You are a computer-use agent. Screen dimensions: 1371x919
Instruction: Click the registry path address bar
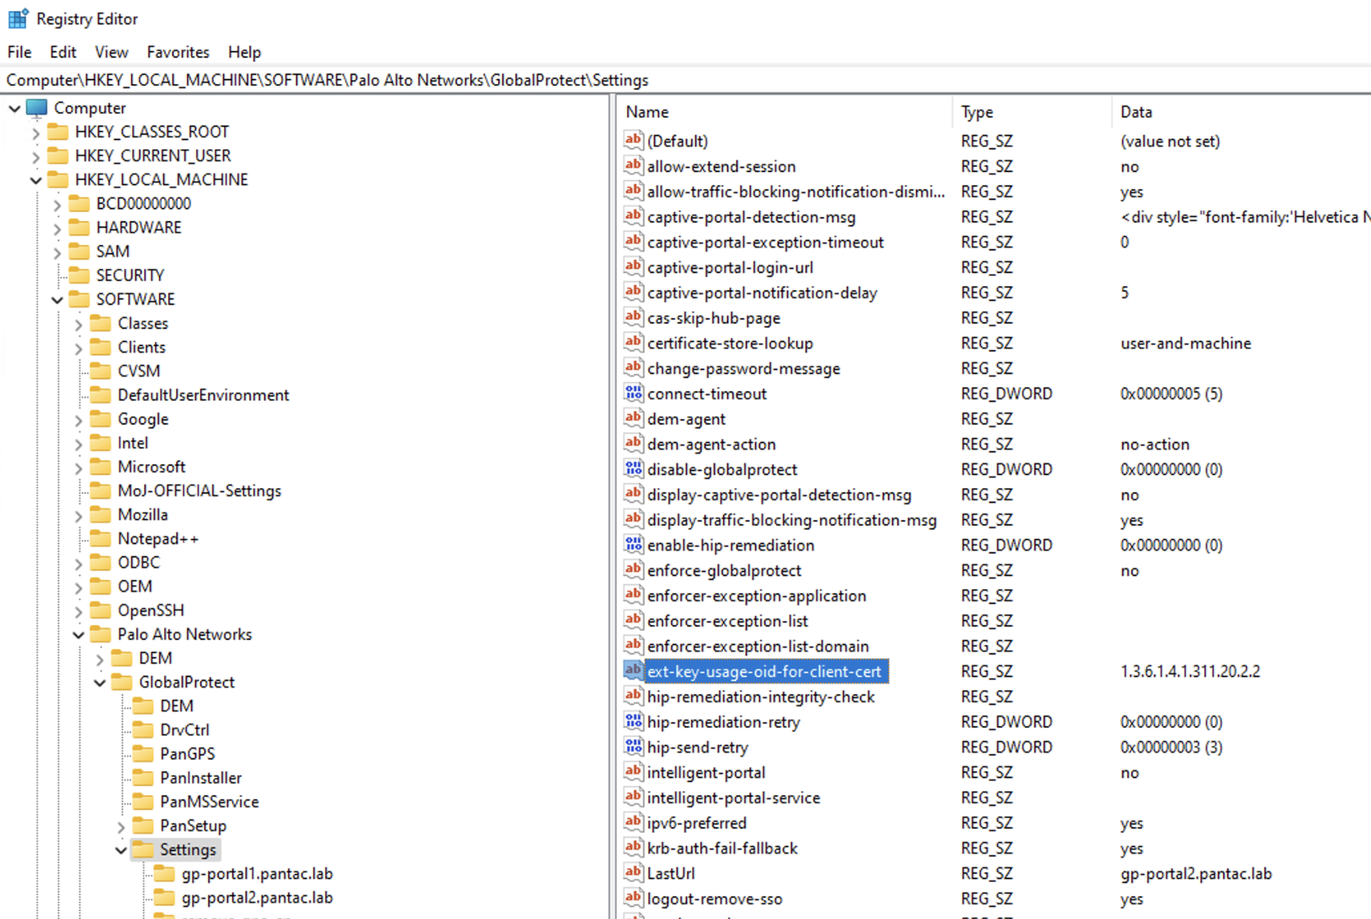pos(327,80)
